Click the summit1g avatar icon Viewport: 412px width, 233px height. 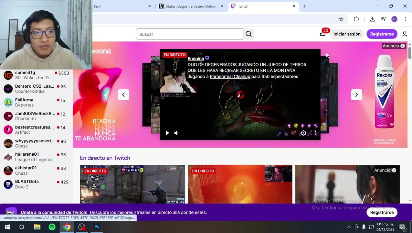(x=8, y=75)
